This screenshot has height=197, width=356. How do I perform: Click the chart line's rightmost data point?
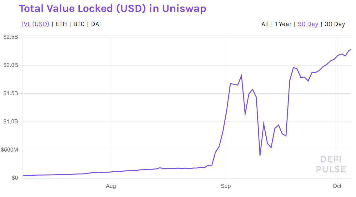pyautogui.click(x=351, y=49)
